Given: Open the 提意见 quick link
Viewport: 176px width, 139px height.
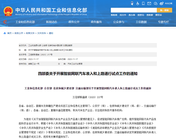Looking at the screenshot, I should coord(141,15).
